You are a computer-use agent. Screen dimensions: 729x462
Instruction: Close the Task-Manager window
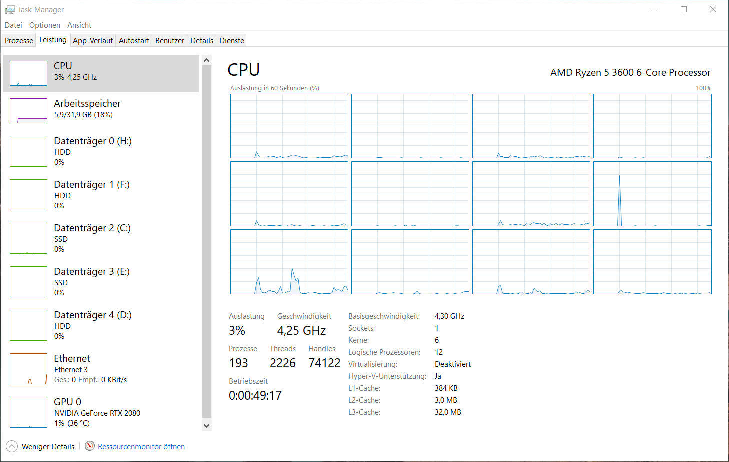click(x=713, y=9)
